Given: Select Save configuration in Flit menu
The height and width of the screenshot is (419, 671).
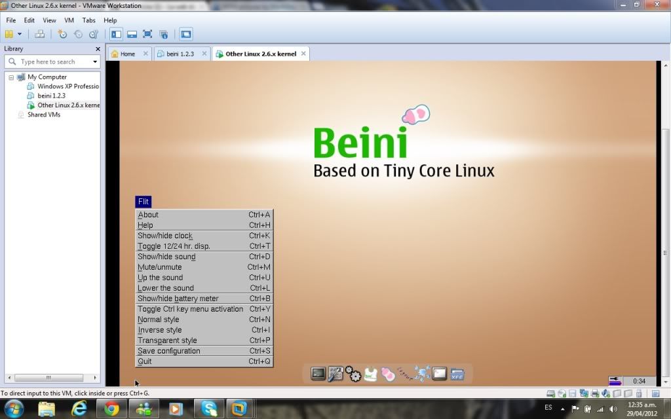Looking at the screenshot, I should [204, 351].
